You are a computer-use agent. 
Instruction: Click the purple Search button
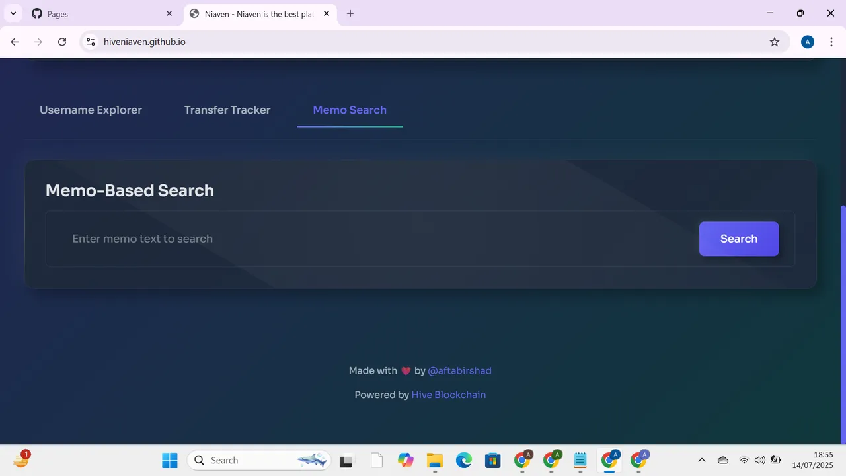[739, 239]
